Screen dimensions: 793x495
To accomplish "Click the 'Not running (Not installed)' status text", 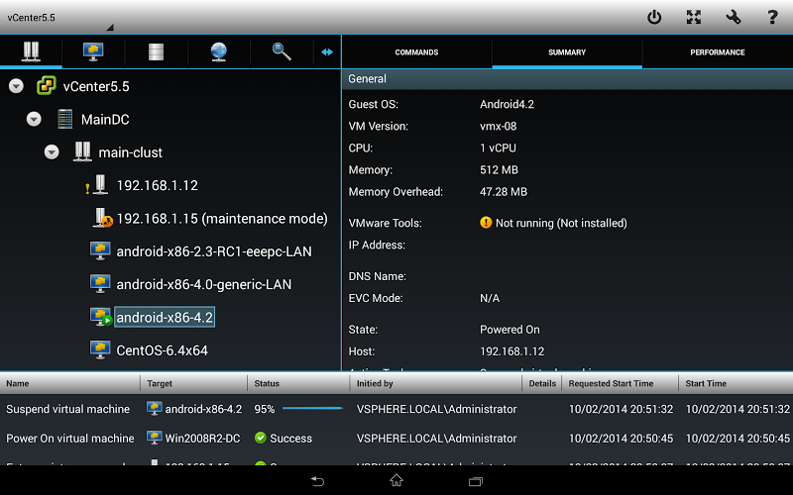I will click(x=561, y=223).
